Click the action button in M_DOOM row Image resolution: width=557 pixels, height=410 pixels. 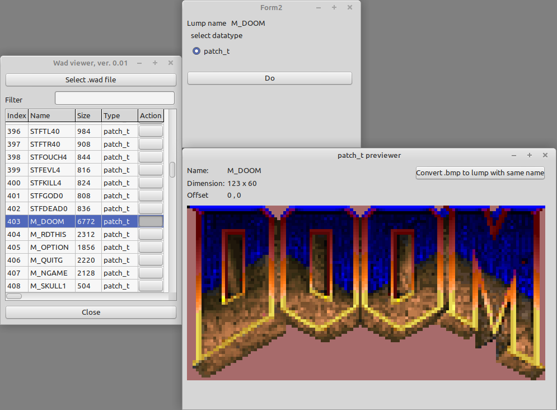tap(151, 221)
